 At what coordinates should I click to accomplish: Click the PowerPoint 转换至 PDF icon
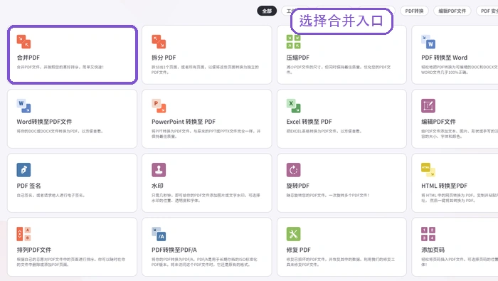tap(159, 106)
